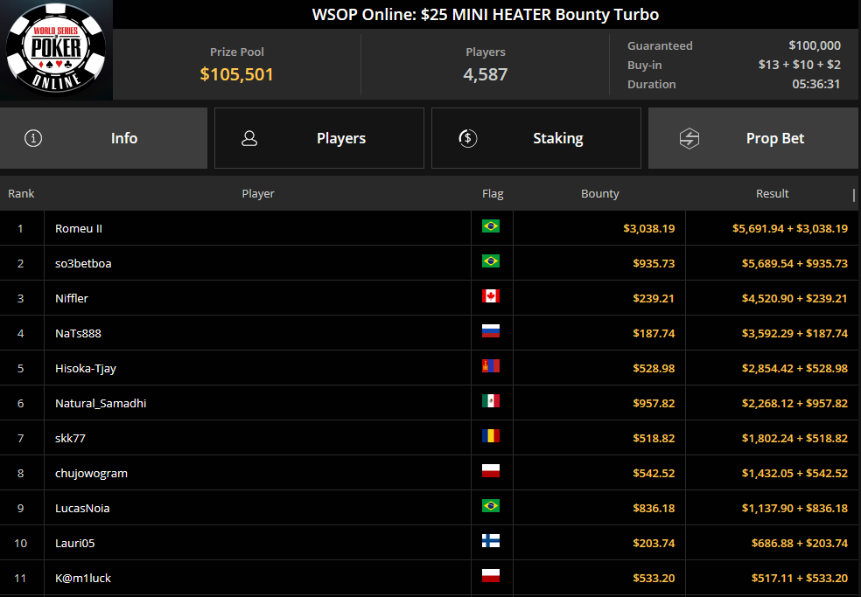Click the info circle icon
This screenshot has height=597, width=861.
point(33,138)
